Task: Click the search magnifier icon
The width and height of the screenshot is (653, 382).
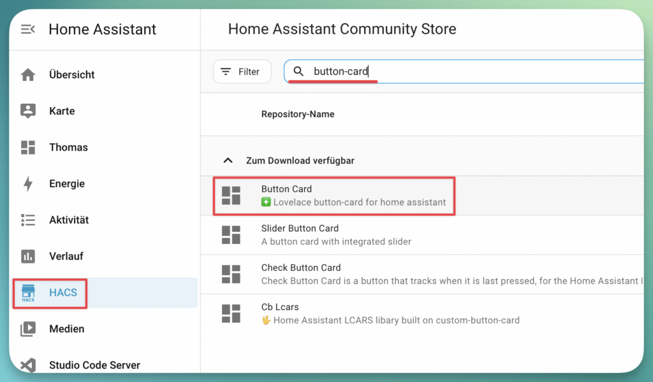Action: (x=298, y=72)
